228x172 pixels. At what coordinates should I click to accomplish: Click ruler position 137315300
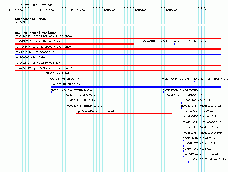click(108, 10)
